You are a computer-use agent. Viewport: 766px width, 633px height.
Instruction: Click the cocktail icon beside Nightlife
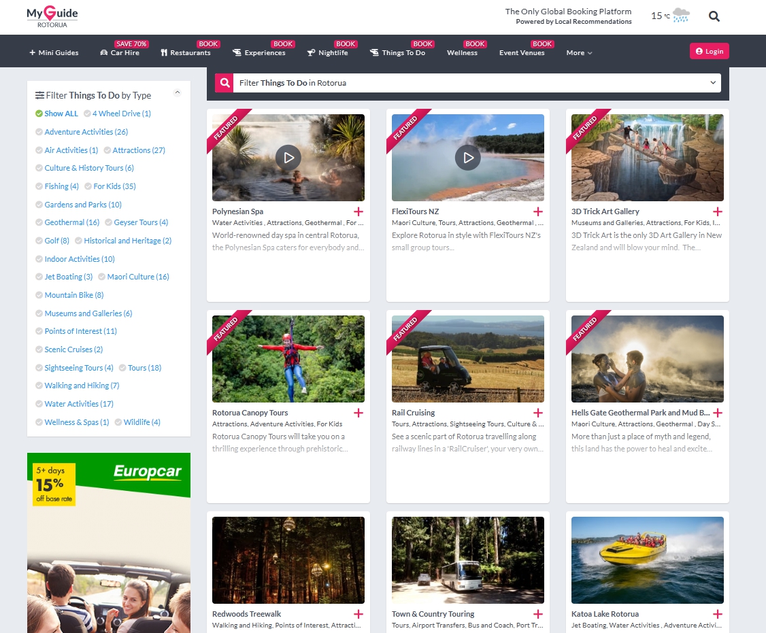(x=311, y=53)
